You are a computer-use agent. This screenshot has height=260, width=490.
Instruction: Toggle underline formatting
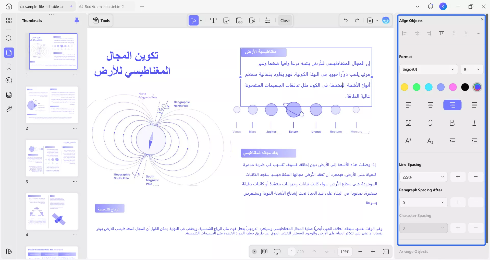[x=408, y=123]
